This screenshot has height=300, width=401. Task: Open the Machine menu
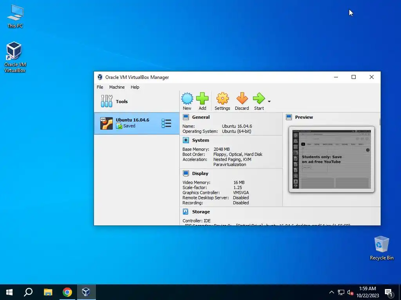coord(117,87)
